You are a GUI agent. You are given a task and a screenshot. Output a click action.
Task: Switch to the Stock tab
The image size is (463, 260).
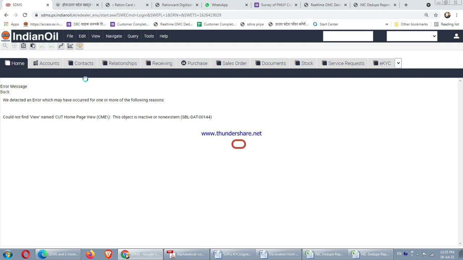(304, 64)
